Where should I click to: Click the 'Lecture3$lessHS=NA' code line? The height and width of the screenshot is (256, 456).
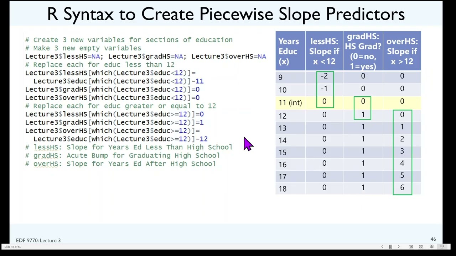[x=146, y=56]
